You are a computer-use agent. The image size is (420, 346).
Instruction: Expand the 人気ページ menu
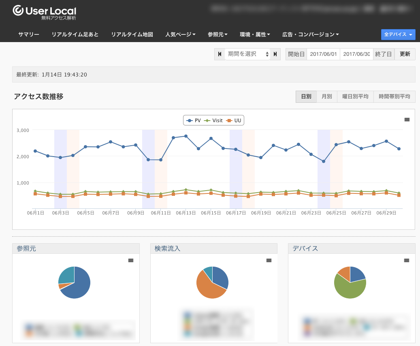coord(180,35)
